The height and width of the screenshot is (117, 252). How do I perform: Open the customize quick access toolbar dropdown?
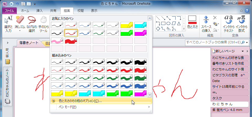coord(35,4)
